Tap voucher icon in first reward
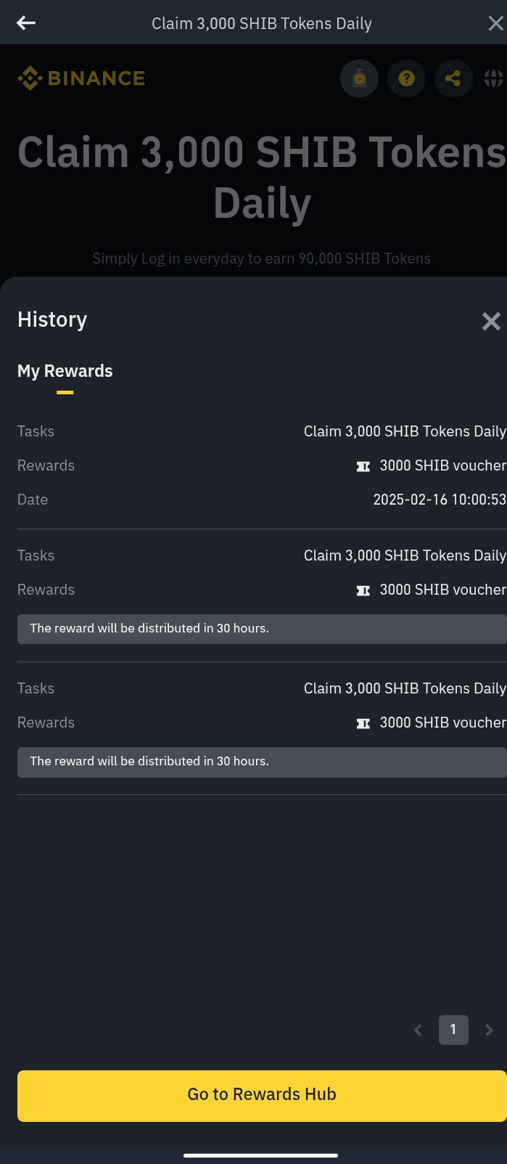Screen dimensions: 507x1164 [363, 466]
